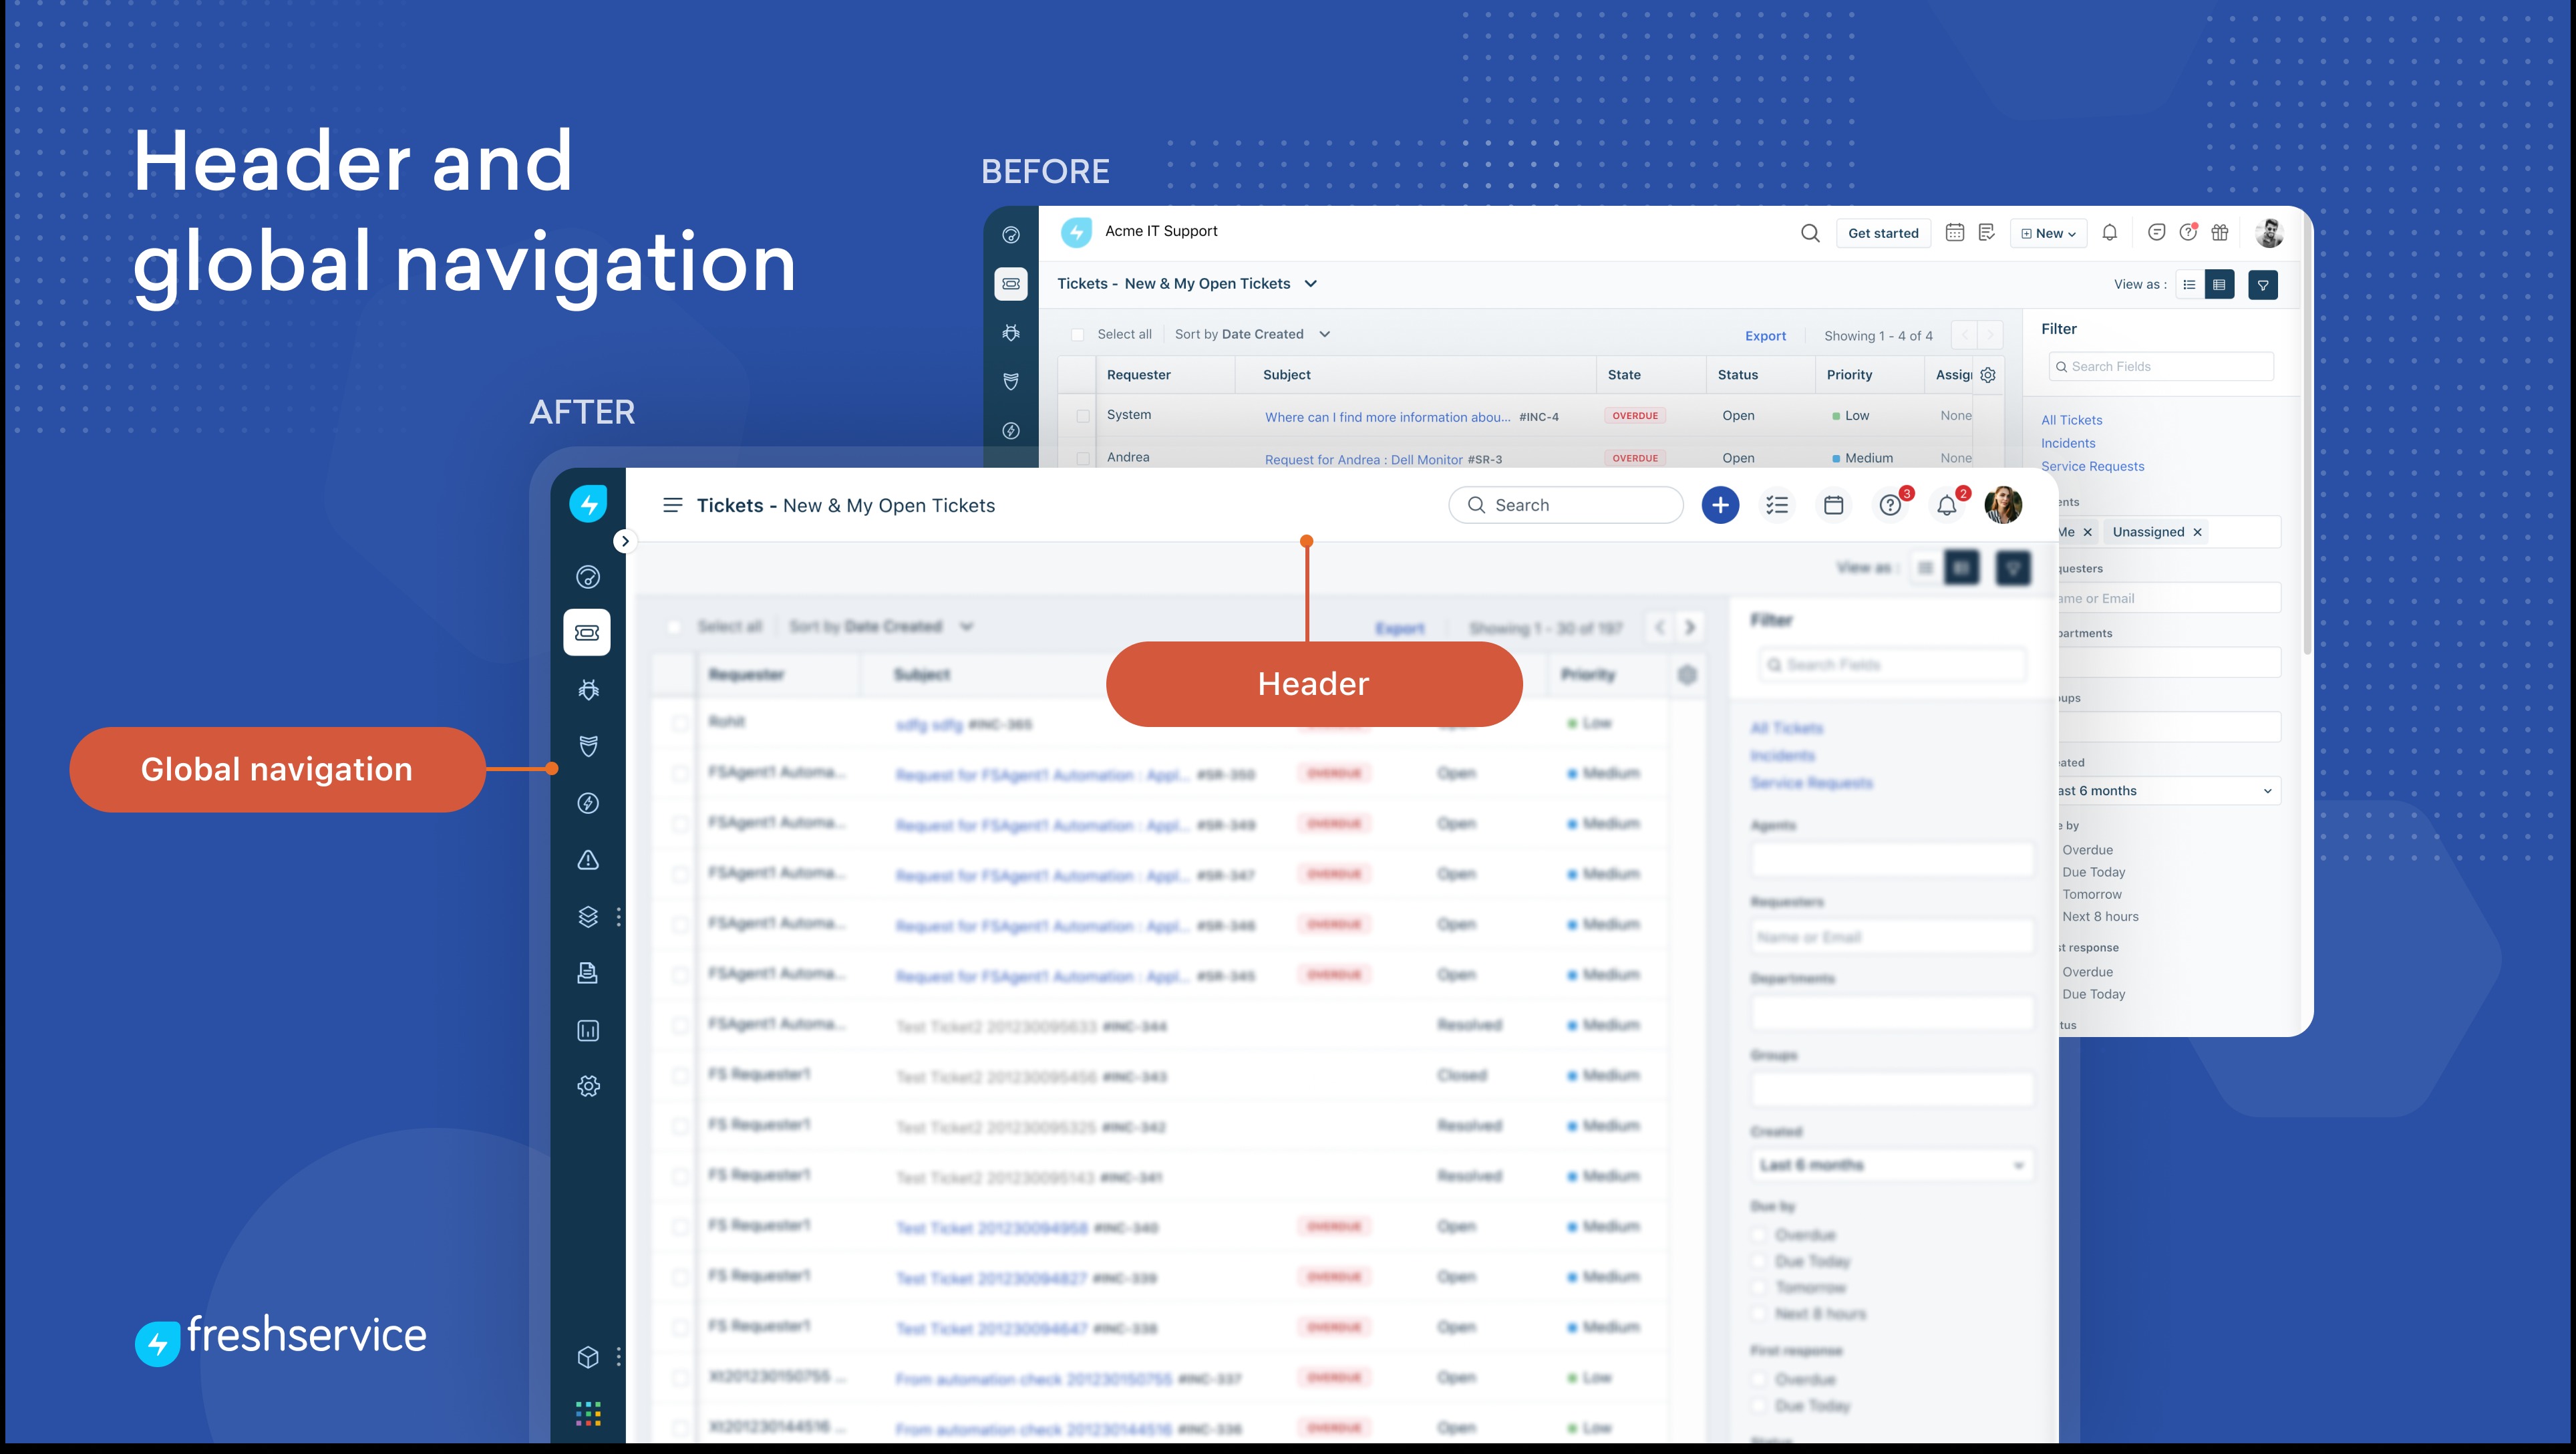The width and height of the screenshot is (2576, 1454).
Task: Open Reports chart icon in the AFTER sidebar
Action: pyautogui.click(x=588, y=1030)
